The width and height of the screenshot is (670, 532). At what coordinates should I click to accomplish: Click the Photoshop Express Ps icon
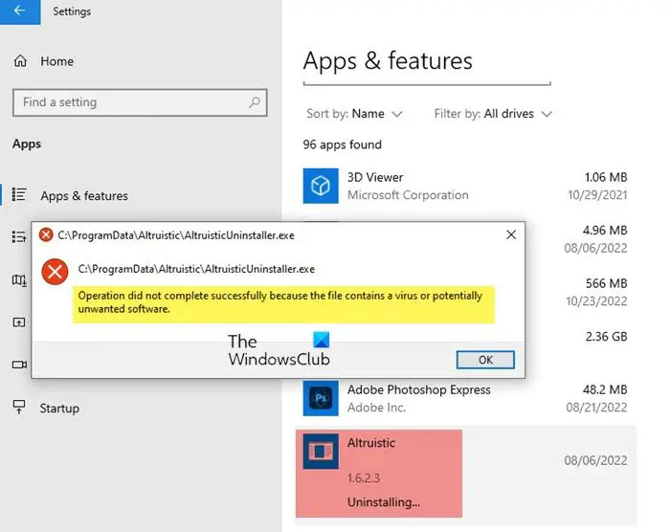pyautogui.click(x=321, y=398)
